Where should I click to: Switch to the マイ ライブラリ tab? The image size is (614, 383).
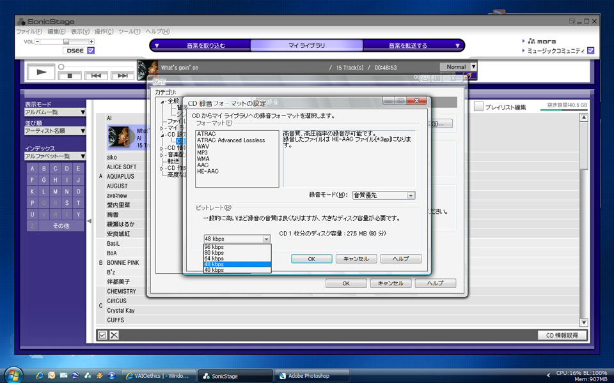(x=306, y=45)
